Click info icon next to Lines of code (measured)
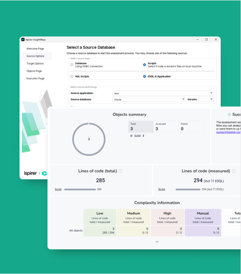The image size is (241, 274). (234, 171)
